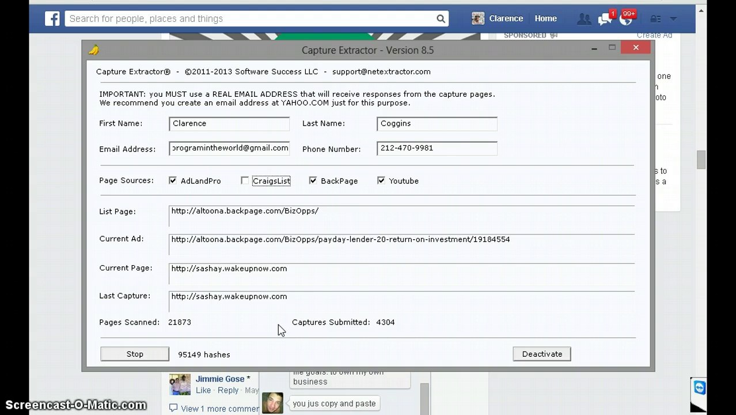Click the Facebook logo icon
Viewport: 736px width, 415px height.
click(x=52, y=19)
